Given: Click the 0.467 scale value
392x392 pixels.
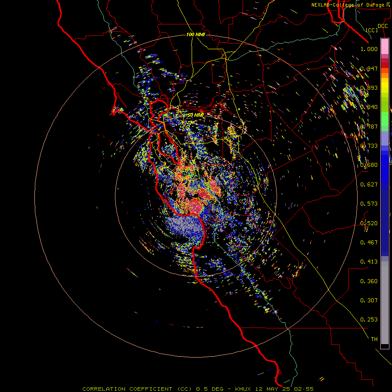Looking at the screenshot, I should pyautogui.click(x=369, y=243).
